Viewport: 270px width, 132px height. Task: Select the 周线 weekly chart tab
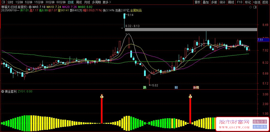(79, 2)
